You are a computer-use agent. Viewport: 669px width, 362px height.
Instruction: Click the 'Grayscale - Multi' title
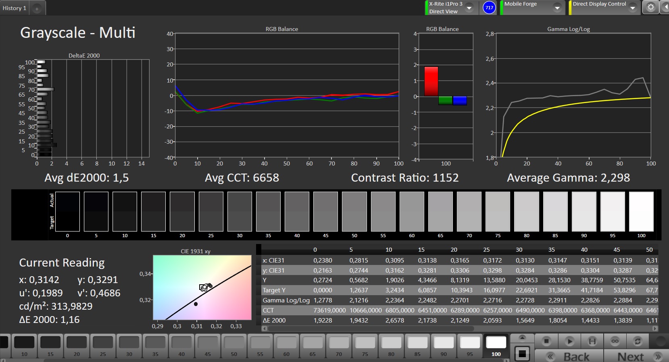click(x=78, y=33)
